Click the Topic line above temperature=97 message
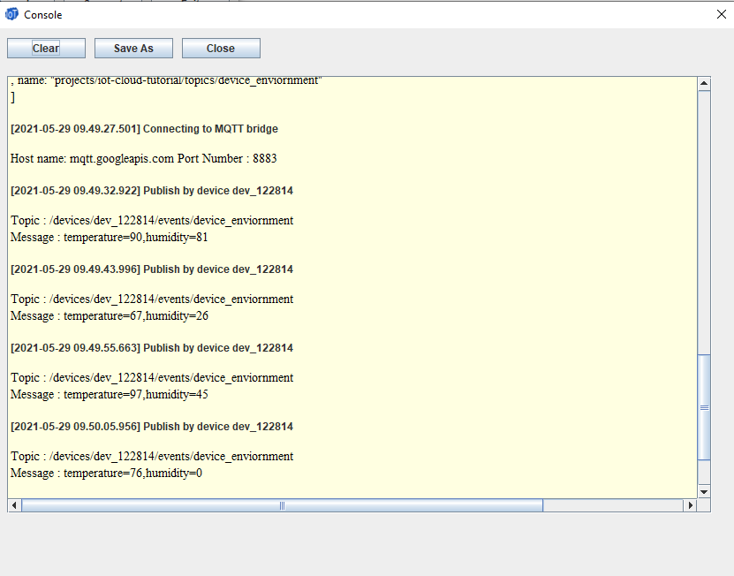 pyautogui.click(x=152, y=378)
